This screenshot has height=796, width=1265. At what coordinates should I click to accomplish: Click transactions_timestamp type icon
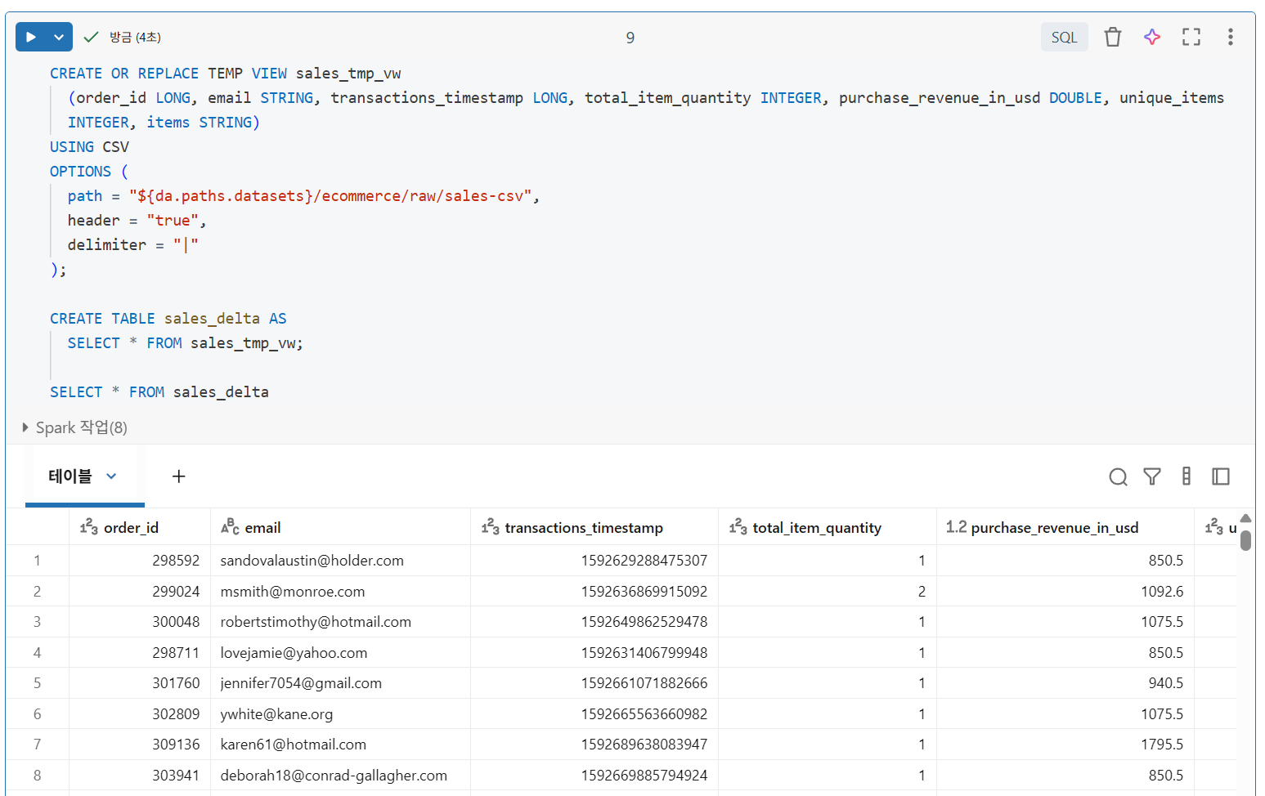point(490,527)
